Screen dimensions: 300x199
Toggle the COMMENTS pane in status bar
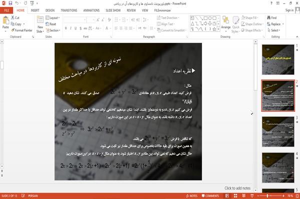pos(210,196)
